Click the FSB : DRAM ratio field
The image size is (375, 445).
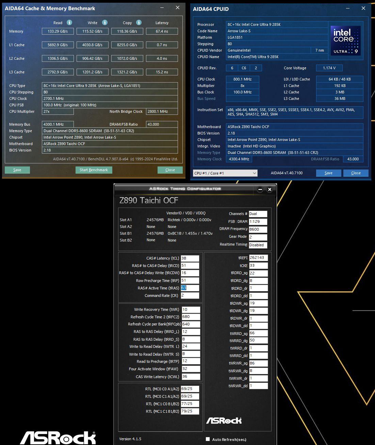258,221
